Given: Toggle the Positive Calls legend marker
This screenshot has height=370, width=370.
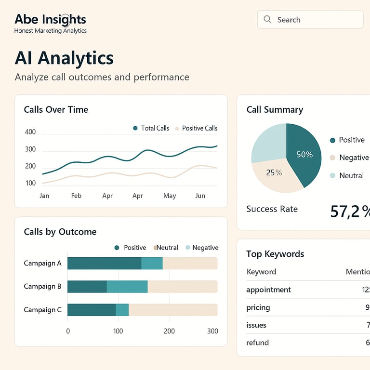Looking at the screenshot, I should (177, 128).
